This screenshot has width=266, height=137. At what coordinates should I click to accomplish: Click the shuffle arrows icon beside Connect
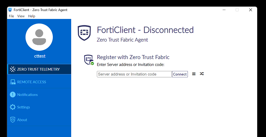click(202, 74)
